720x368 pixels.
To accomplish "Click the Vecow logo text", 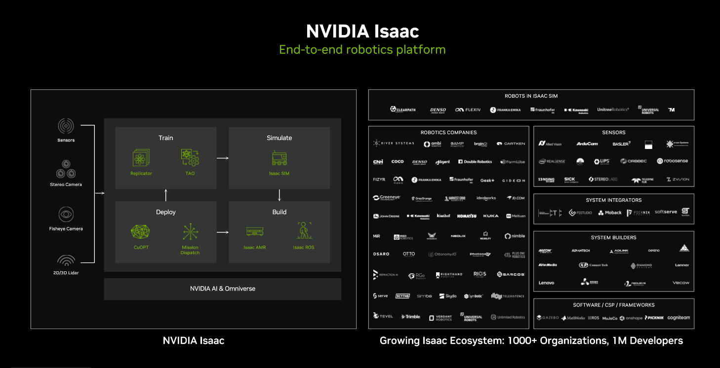I will point(681,283).
